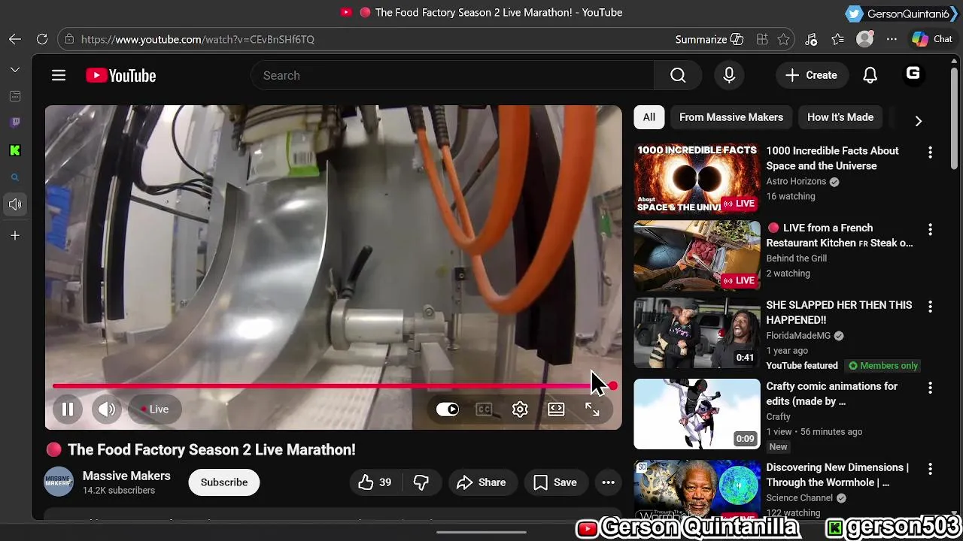
Task: Toggle the autoplay switch
Action: (448, 409)
